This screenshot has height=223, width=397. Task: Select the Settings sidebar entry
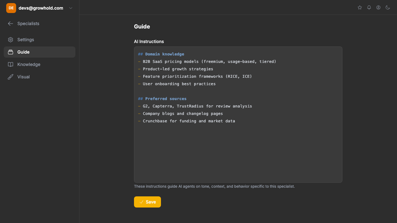[x=26, y=40]
